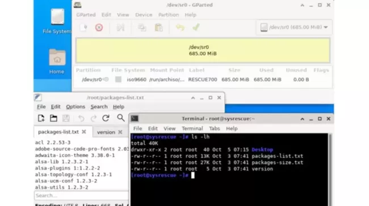This screenshot has width=369, height=206.
Task: Open the Partition menu in GParted
Action: 169,15
